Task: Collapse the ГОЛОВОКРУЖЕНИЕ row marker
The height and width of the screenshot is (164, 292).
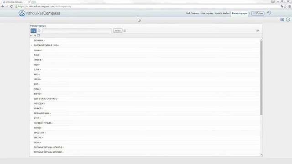Action: click(31, 45)
